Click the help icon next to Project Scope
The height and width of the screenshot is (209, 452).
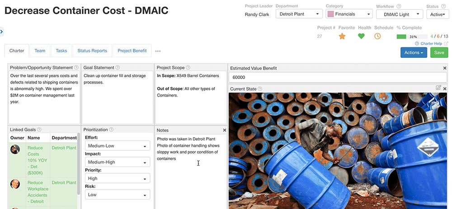tap(188, 67)
